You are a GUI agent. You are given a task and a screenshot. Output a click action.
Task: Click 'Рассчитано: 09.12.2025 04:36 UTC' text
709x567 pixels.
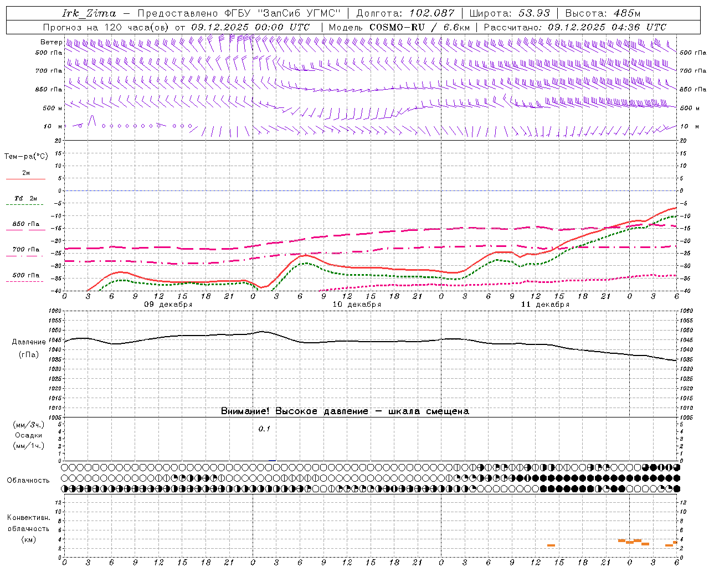(575, 27)
